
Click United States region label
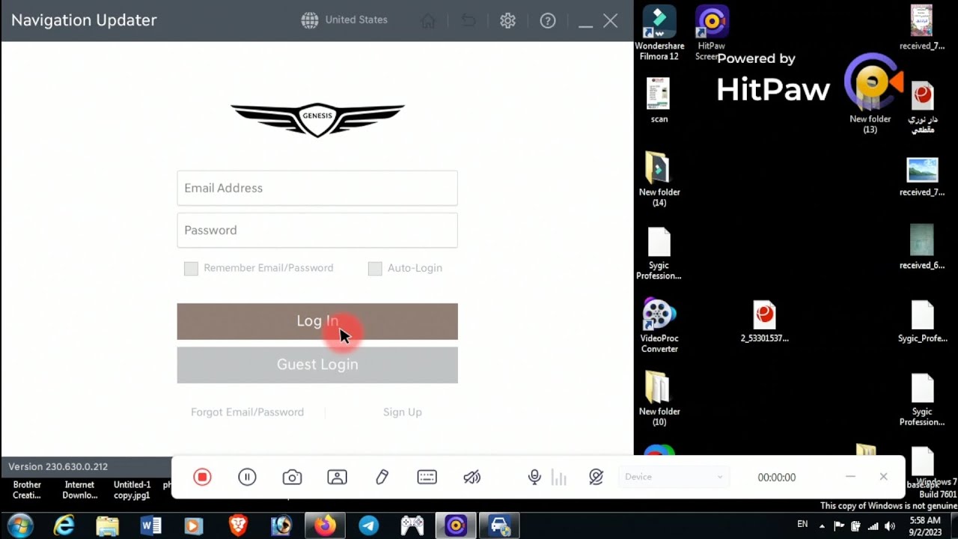(356, 20)
